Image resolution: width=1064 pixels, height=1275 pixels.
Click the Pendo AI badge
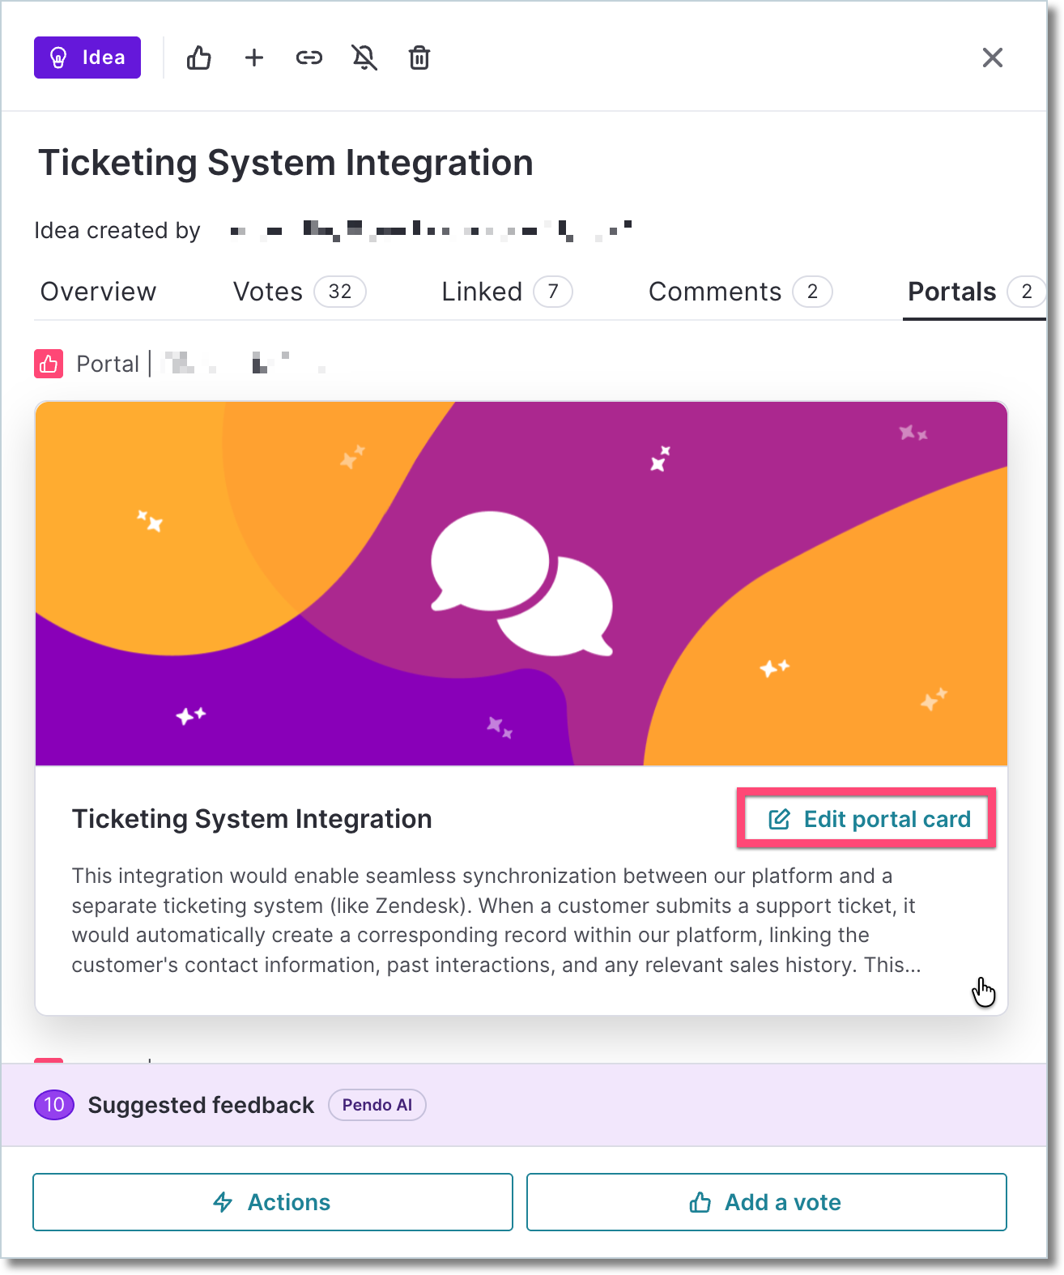click(x=377, y=1105)
